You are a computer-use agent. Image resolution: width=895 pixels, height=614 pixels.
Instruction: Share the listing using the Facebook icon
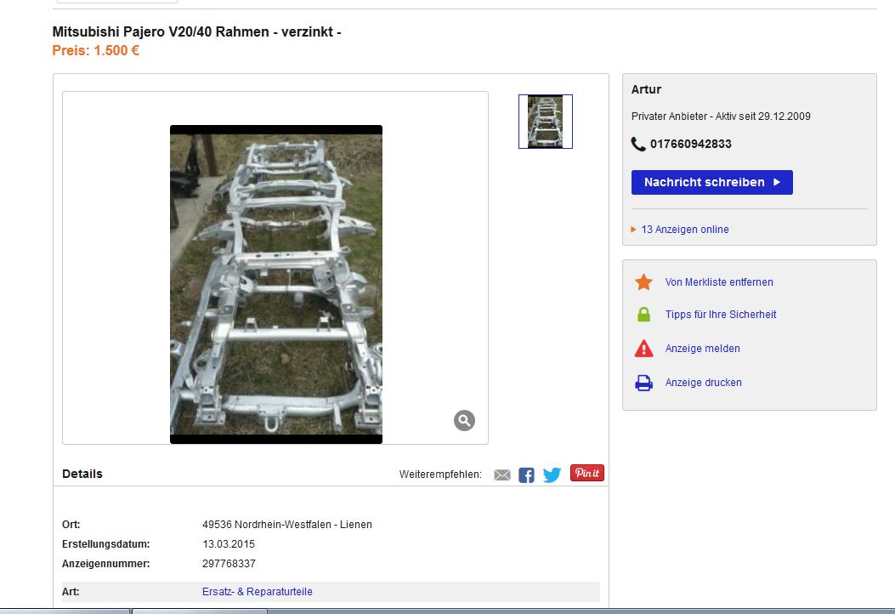[527, 475]
